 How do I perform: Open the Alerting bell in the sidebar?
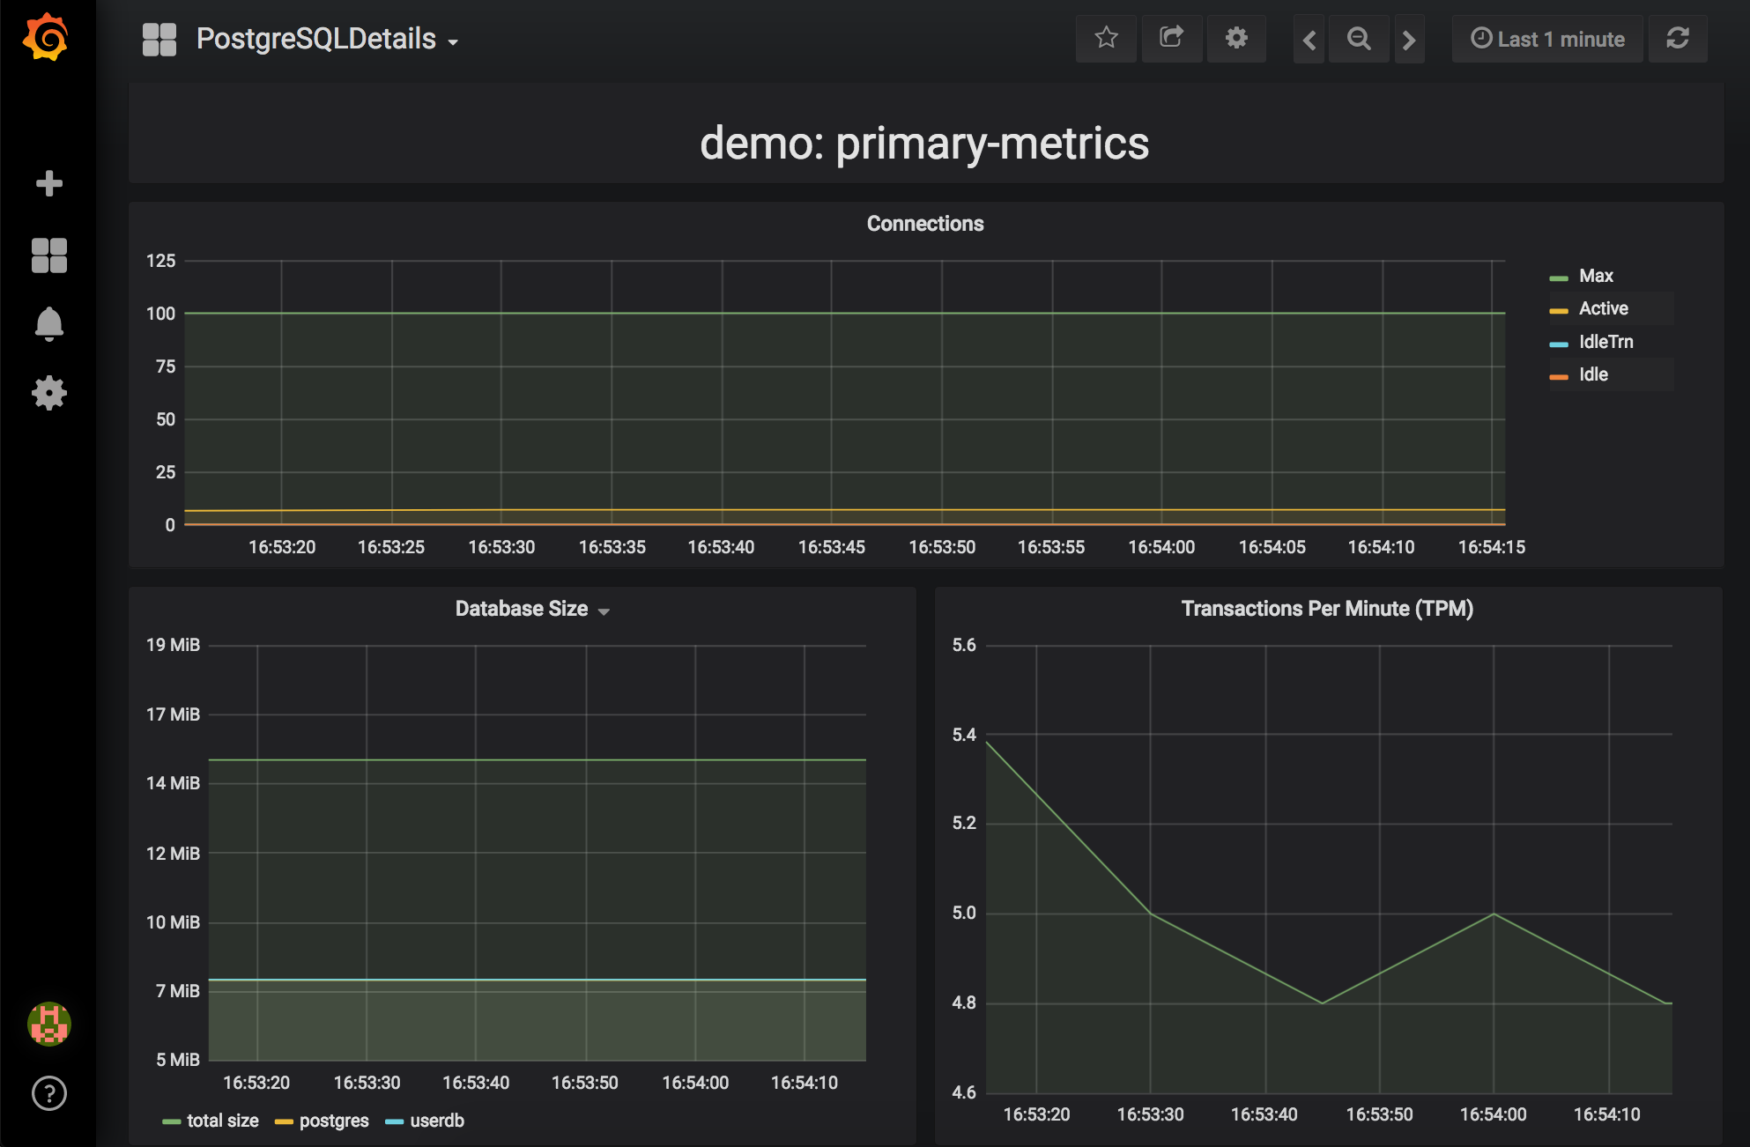49,323
